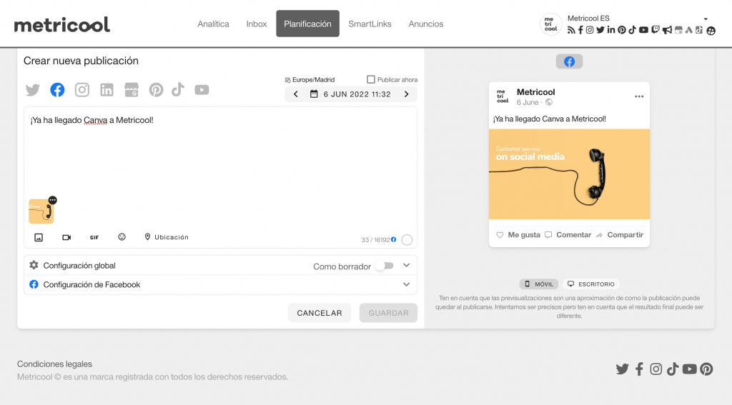Select the Pinterest network icon in post composer
The width and height of the screenshot is (732, 405).
click(x=156, y=89)
